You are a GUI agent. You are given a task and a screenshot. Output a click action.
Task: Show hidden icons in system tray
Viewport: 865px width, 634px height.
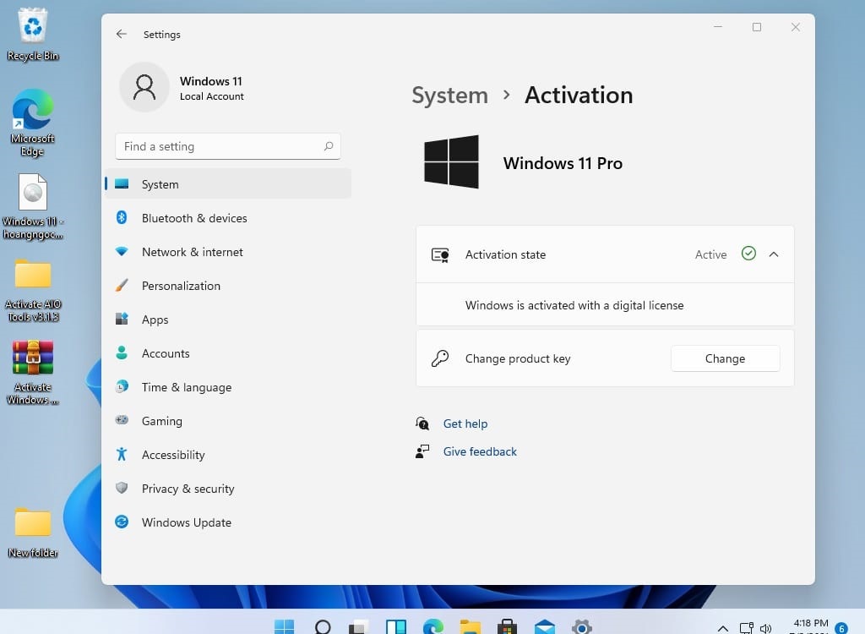[x=723, y=628]
